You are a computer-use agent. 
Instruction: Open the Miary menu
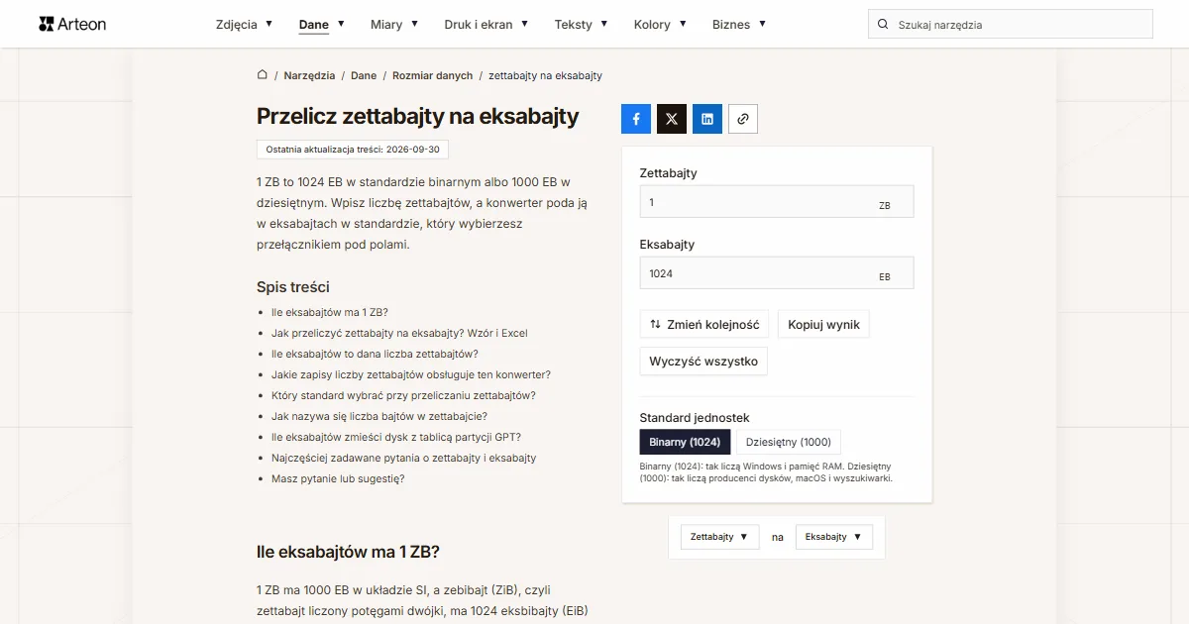pos(394,24)
